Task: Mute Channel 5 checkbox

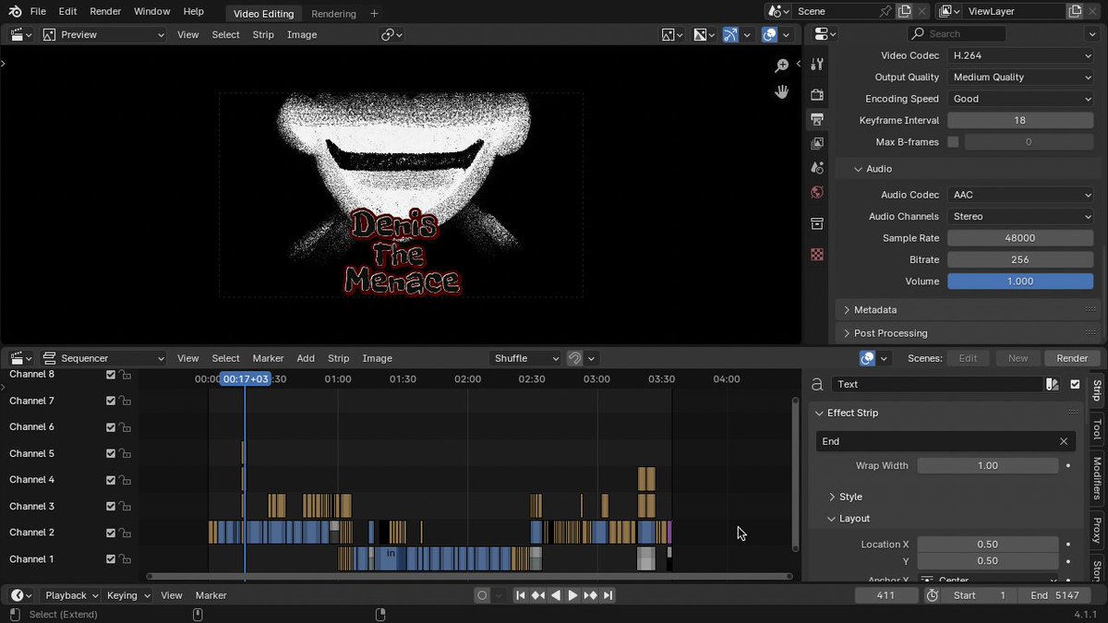Action: pyautogui.click(x=111, y=453)
